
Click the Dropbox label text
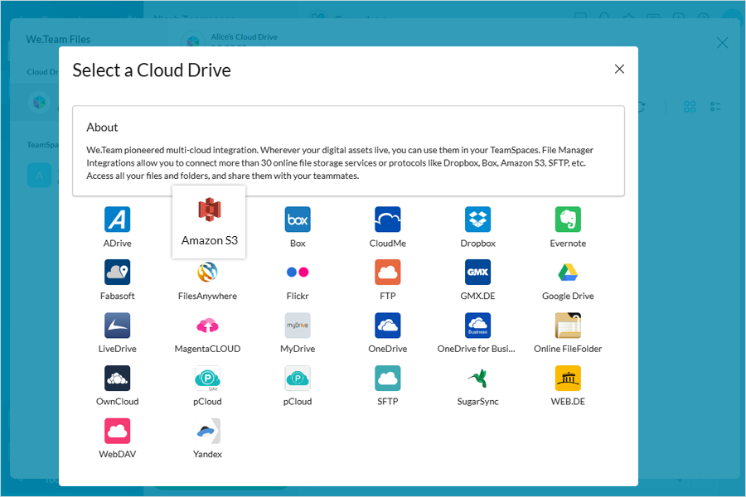[x=477, y=243]
